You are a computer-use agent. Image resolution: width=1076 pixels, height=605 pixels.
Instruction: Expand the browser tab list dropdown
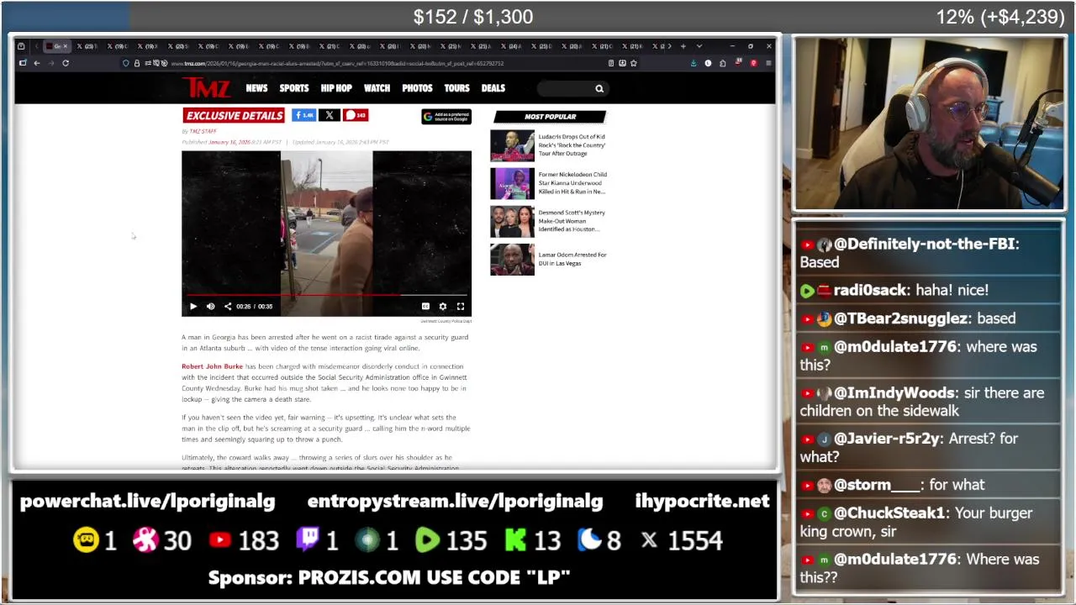pos(699,46)
